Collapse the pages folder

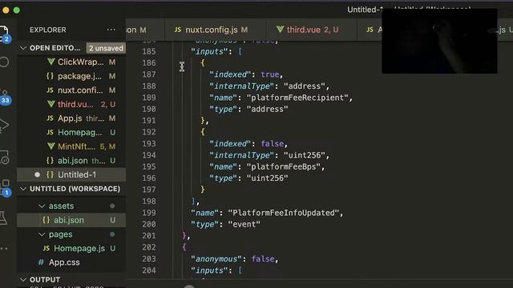[x=42, y=234]
